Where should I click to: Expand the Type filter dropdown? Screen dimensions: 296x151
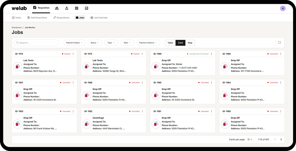[x=111, y=43]
